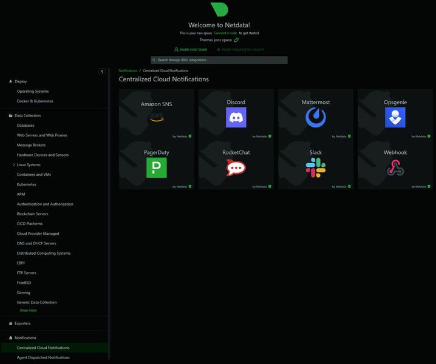The height and width of the screenshot is (364, 436).
Task: Click the Deploy section header
Action: 21,81
